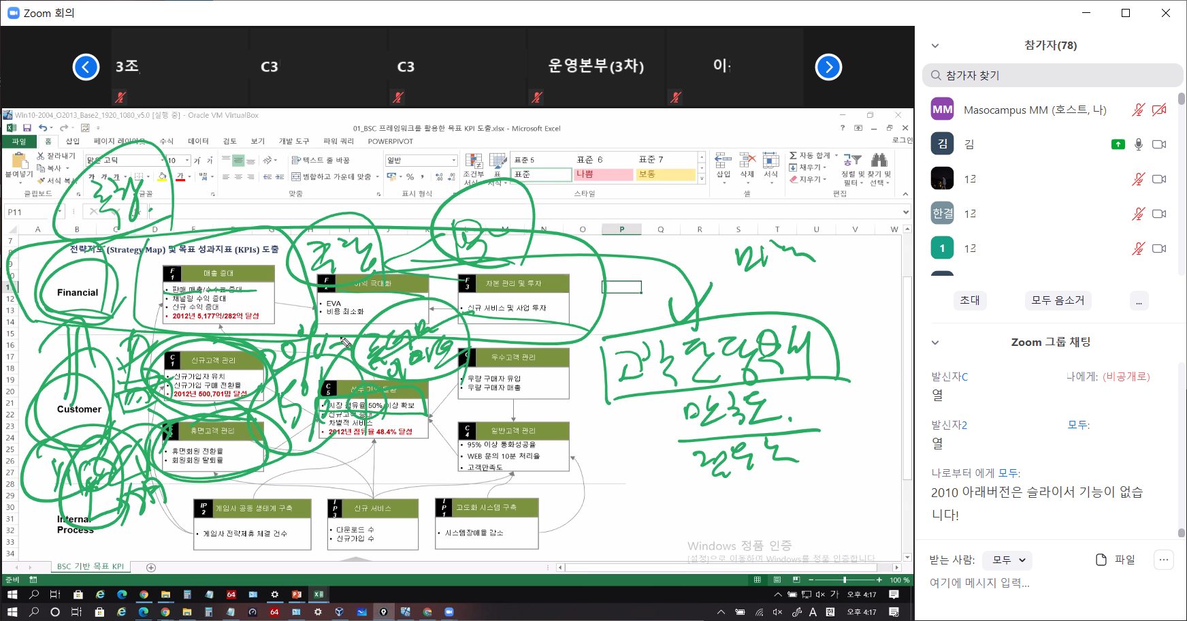The width and height of the screenshot is (1187, 621).
Task: Click the AutoSum icon in Excel ribbon
Action: pos(793,156)
